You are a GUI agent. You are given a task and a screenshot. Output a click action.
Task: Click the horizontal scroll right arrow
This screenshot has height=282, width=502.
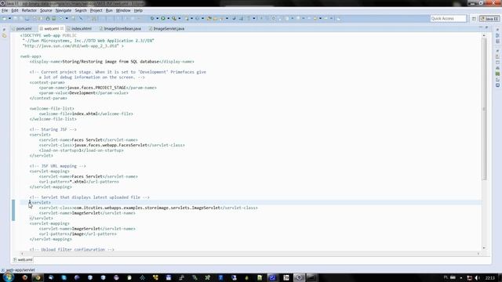(478, 254)
